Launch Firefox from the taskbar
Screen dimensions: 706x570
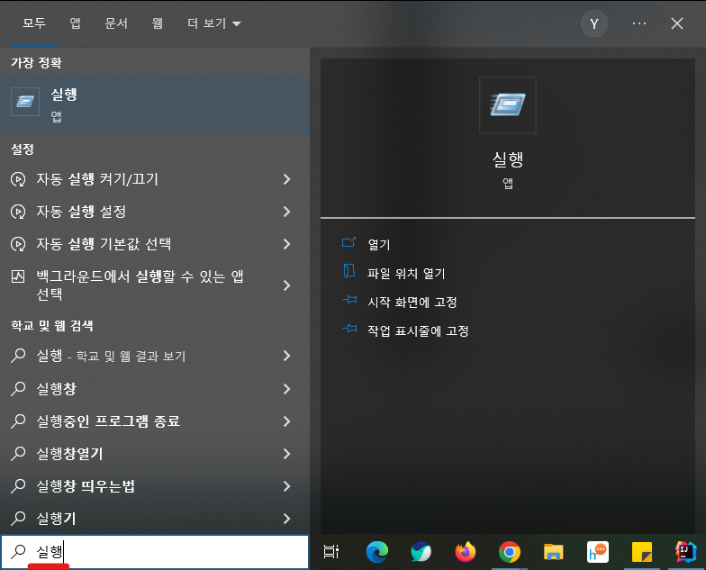point(465,552)
